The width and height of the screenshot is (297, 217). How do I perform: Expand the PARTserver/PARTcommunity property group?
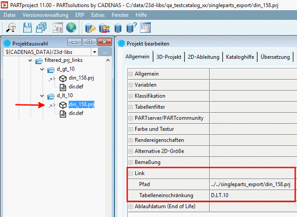pos(130,118)
